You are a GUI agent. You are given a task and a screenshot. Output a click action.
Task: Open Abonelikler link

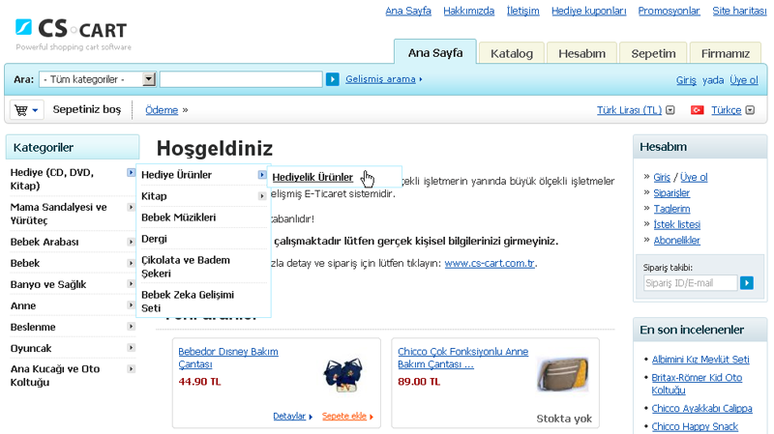tap(676, 240)
